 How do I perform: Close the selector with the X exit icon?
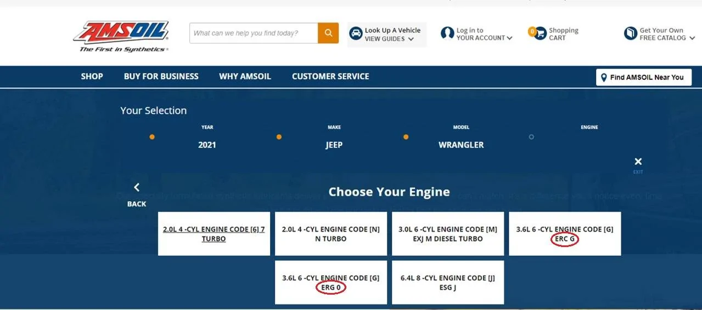point(638,162)
